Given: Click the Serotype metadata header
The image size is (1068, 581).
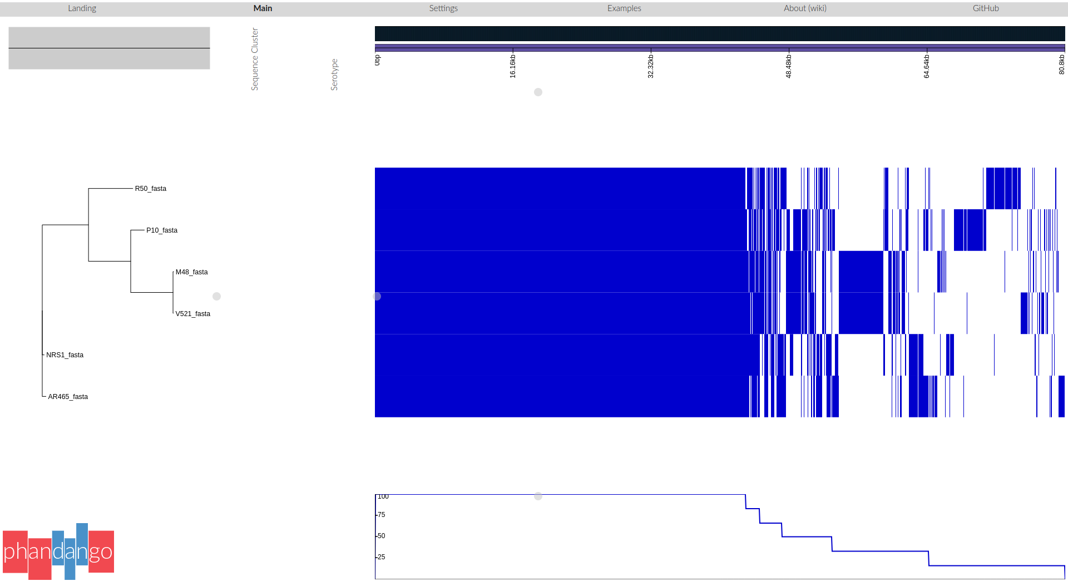Looking at the screenshot, I should coord(334,75).
